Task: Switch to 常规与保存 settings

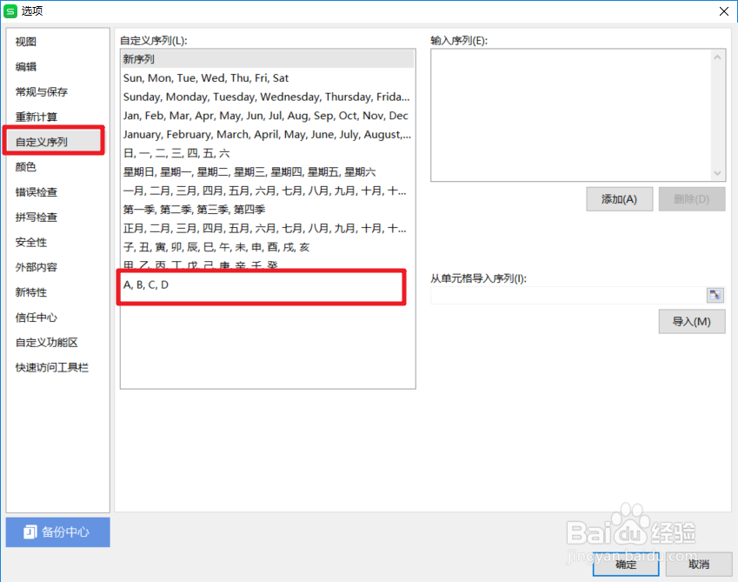Action: pyautogui.click(x=42, y=91)
